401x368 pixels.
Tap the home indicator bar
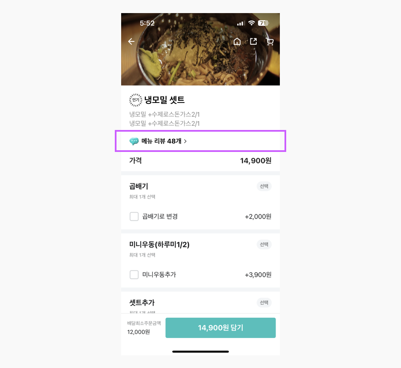(200, 351)
